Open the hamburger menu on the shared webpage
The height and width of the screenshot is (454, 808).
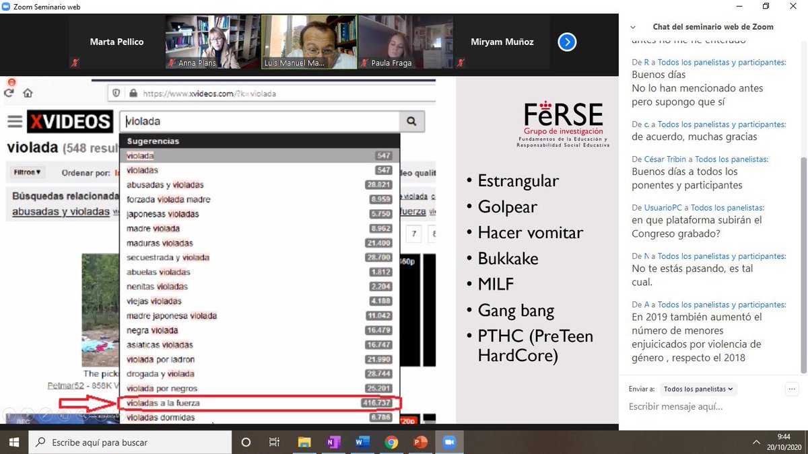(x=15, y=122)
